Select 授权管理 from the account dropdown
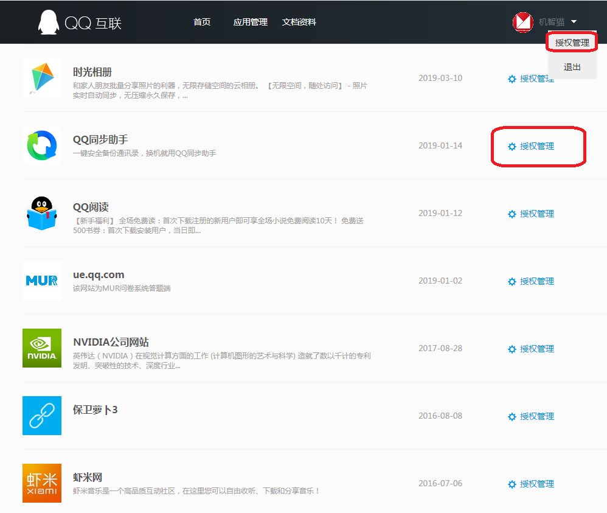607x513 pixels. (x=571, y=42)
